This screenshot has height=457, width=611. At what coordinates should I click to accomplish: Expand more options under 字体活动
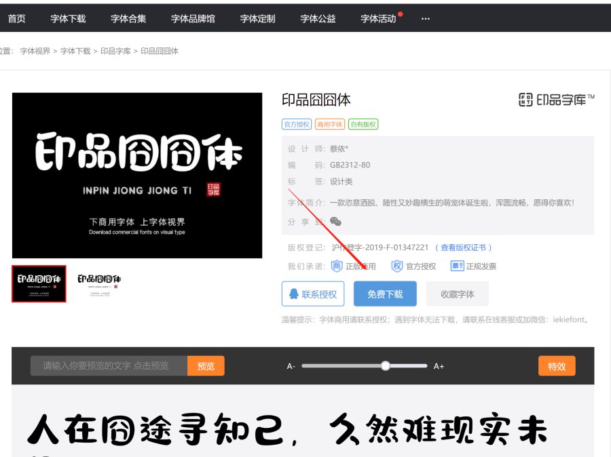[x=378, y=19]
